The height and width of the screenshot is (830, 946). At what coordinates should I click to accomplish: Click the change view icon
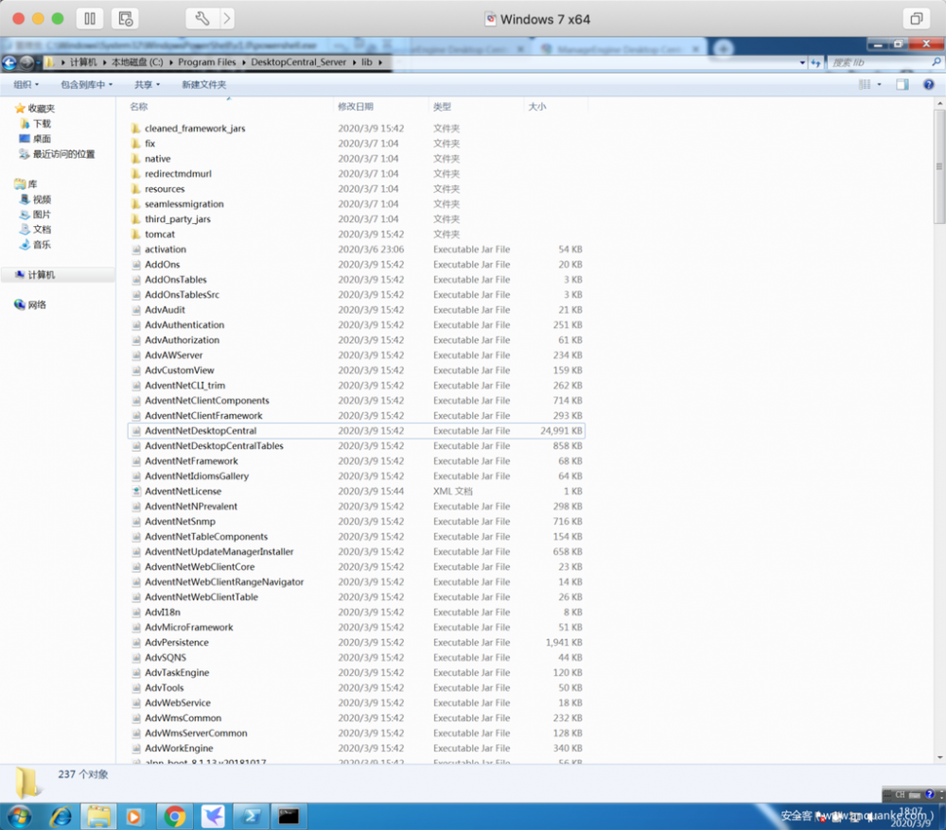point(865,84)
